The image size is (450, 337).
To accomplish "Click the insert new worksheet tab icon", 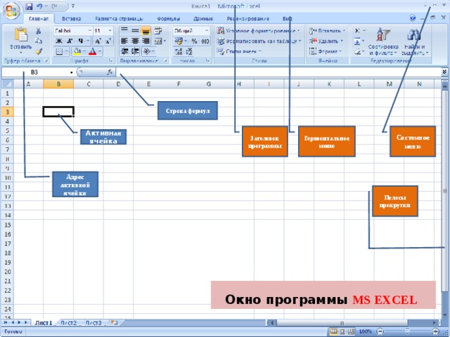I will (x=114, y=323).
